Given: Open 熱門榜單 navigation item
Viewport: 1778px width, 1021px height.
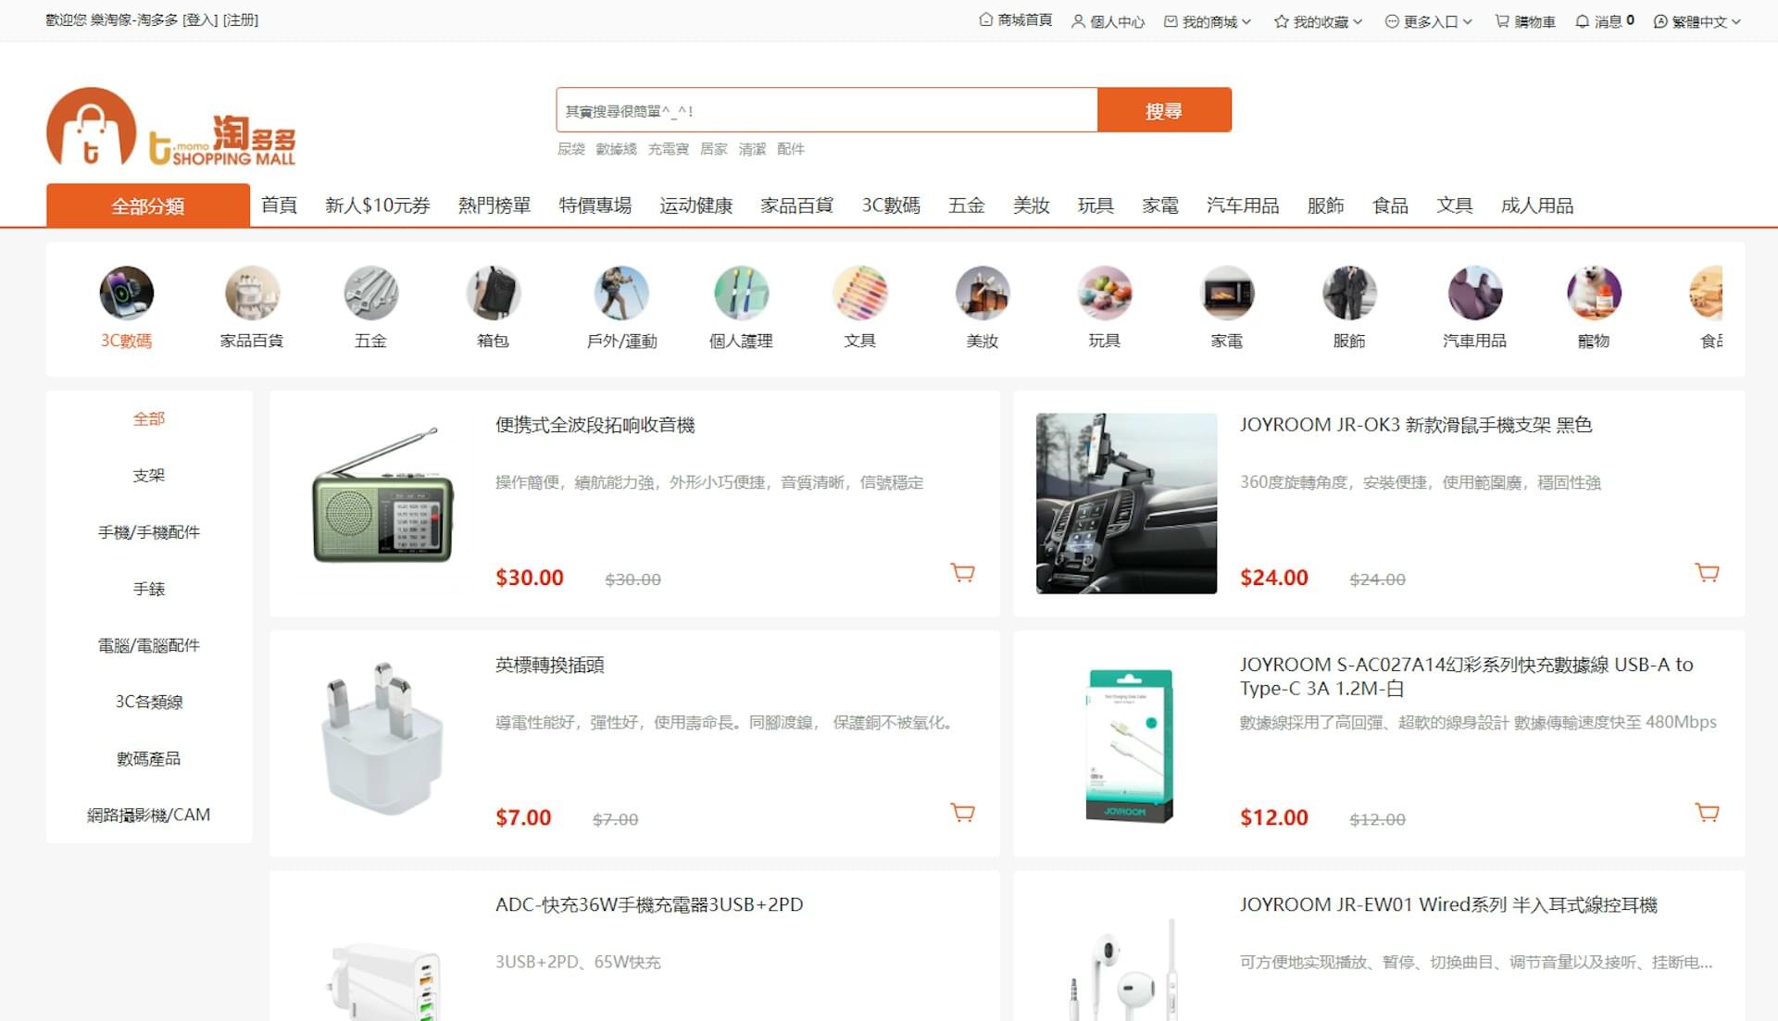Looking at the screenshot, I should (x=495, y=205).
